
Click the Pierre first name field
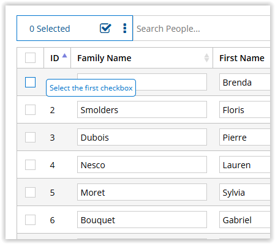coord(245,137)
